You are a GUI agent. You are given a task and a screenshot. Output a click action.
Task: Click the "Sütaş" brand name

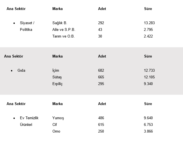click(57, 77)
